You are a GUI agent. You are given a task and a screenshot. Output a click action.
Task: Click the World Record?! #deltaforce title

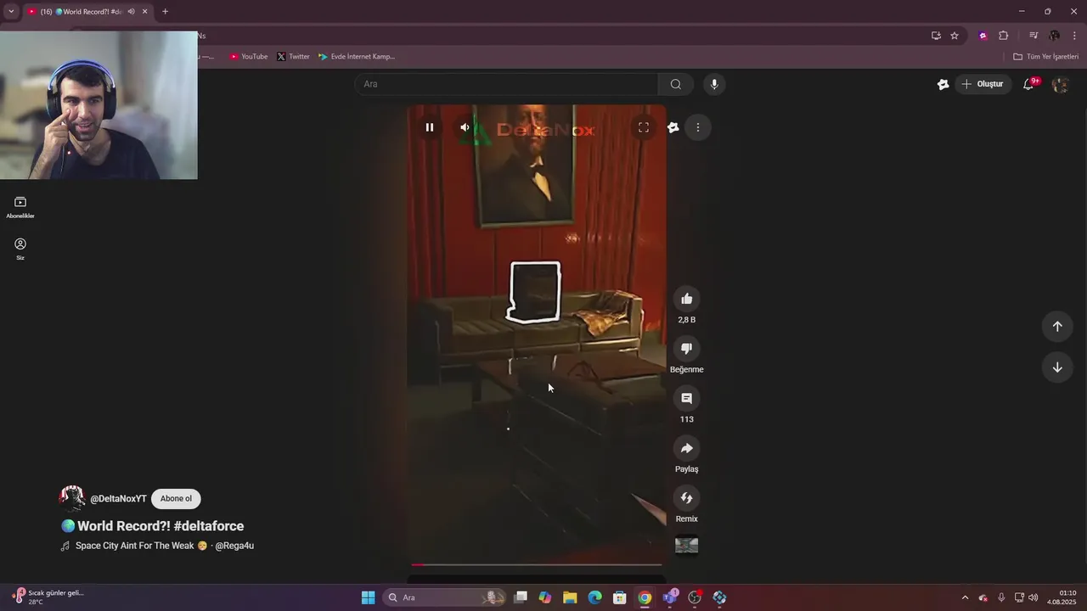coord(153,526)
